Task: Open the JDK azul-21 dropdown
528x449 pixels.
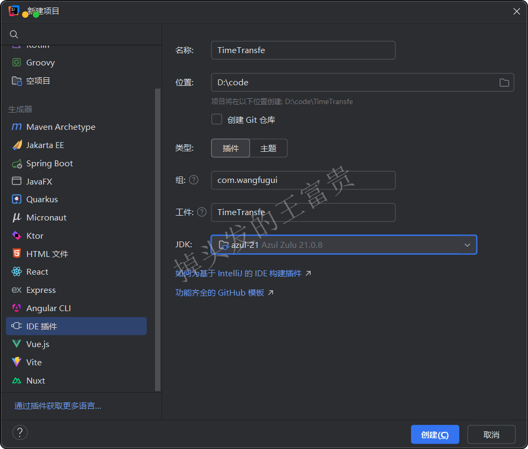Action: tap(343, 245)
